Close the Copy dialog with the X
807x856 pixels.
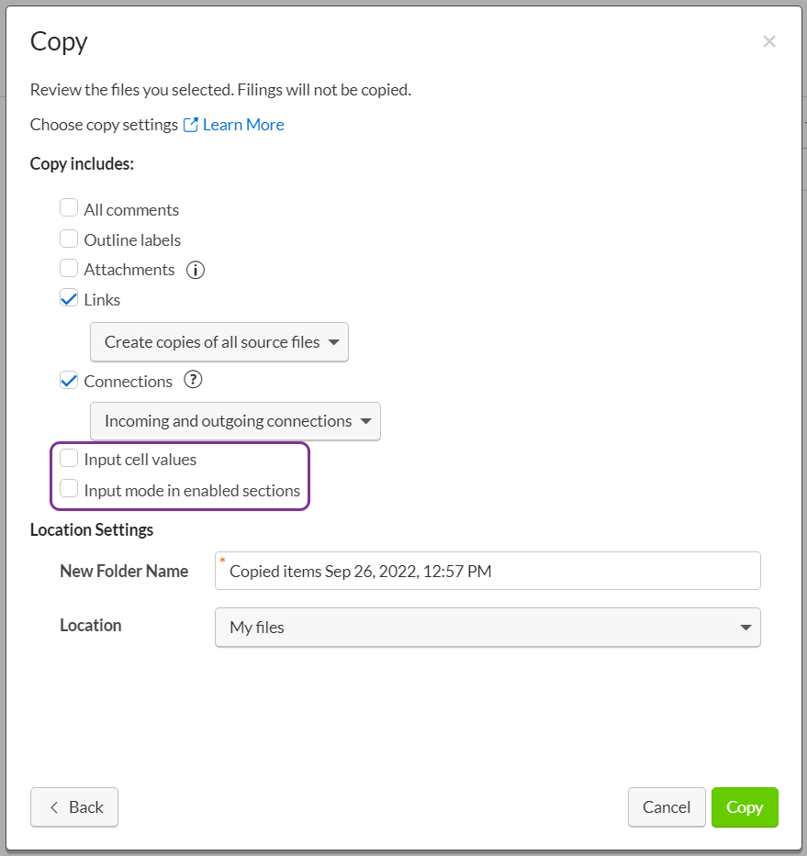coord(769,40)
